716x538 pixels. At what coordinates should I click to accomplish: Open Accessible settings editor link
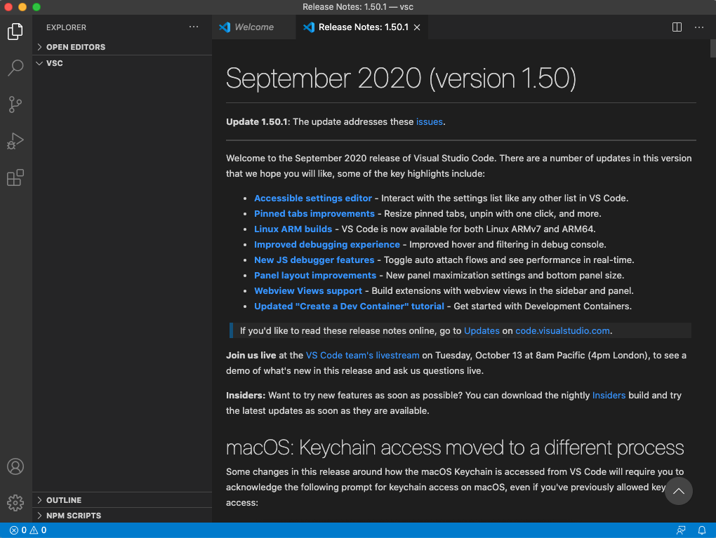[x=313, y=198]
